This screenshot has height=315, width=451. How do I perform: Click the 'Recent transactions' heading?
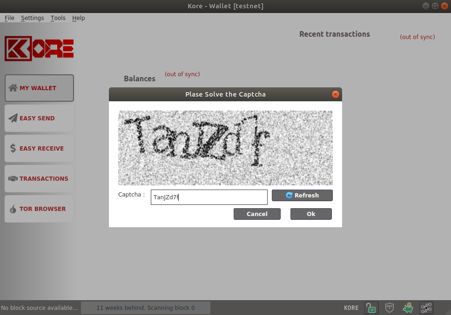pyautogui.click(x=335, y=34)
